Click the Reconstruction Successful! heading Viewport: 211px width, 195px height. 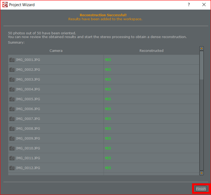[x=103, y=15]
